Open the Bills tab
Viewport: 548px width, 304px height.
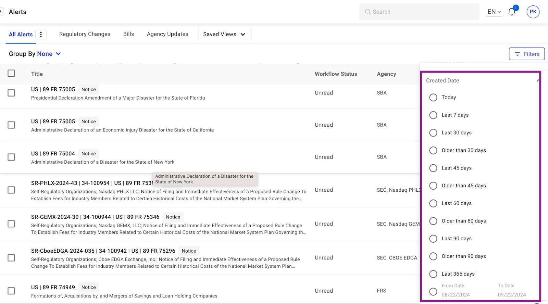pos(128,34)
